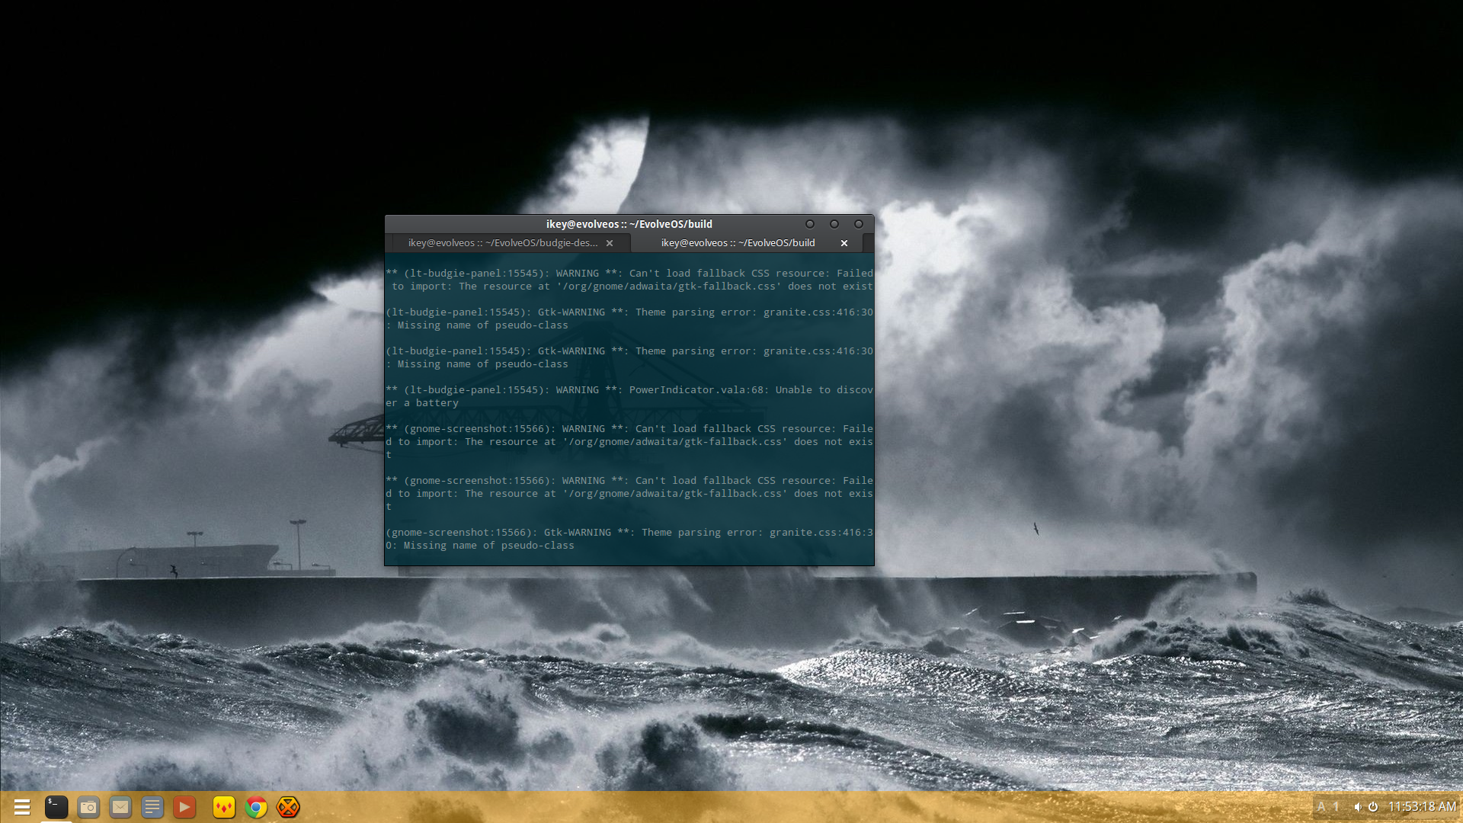
Task: Click the workspace '1' indicator
Action: click(1336, 806)
